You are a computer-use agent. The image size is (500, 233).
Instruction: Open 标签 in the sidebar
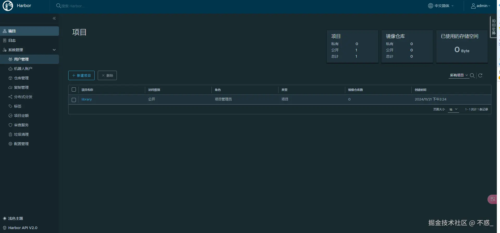coord(29,106)
